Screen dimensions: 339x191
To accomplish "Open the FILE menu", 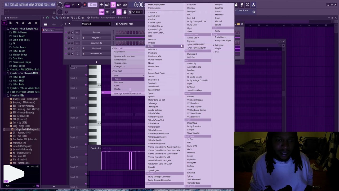I will (7, 5).
